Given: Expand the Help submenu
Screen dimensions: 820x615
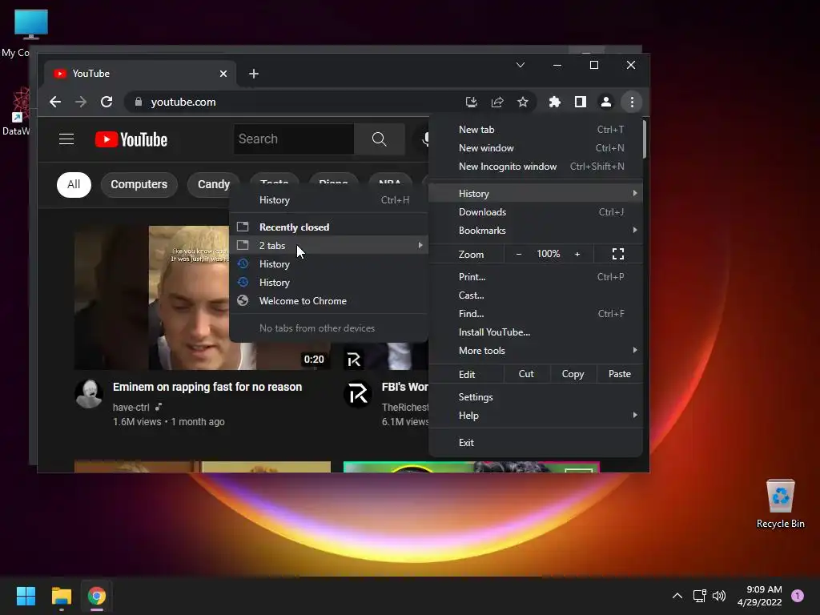Looking at the screenshot, I should click(x=536, y=416).
